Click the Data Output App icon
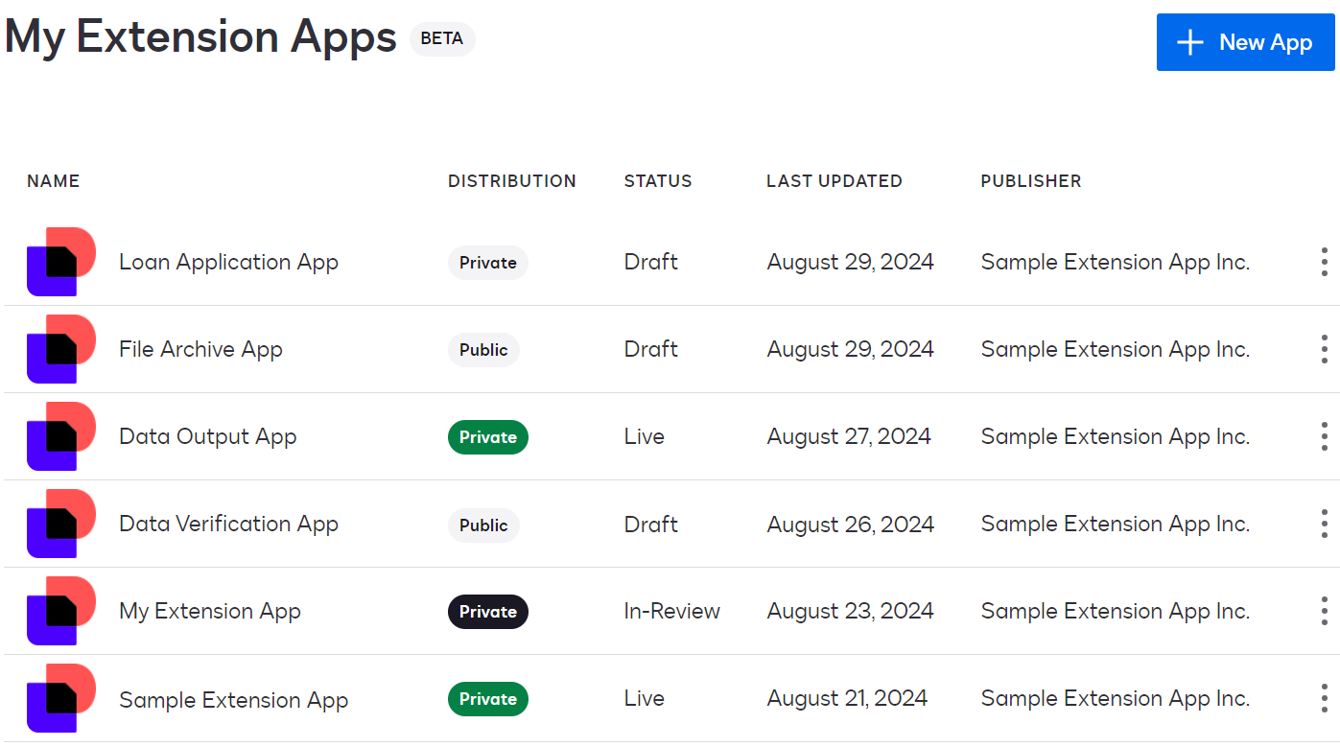 pyautogui.click(x=60, y=435)
